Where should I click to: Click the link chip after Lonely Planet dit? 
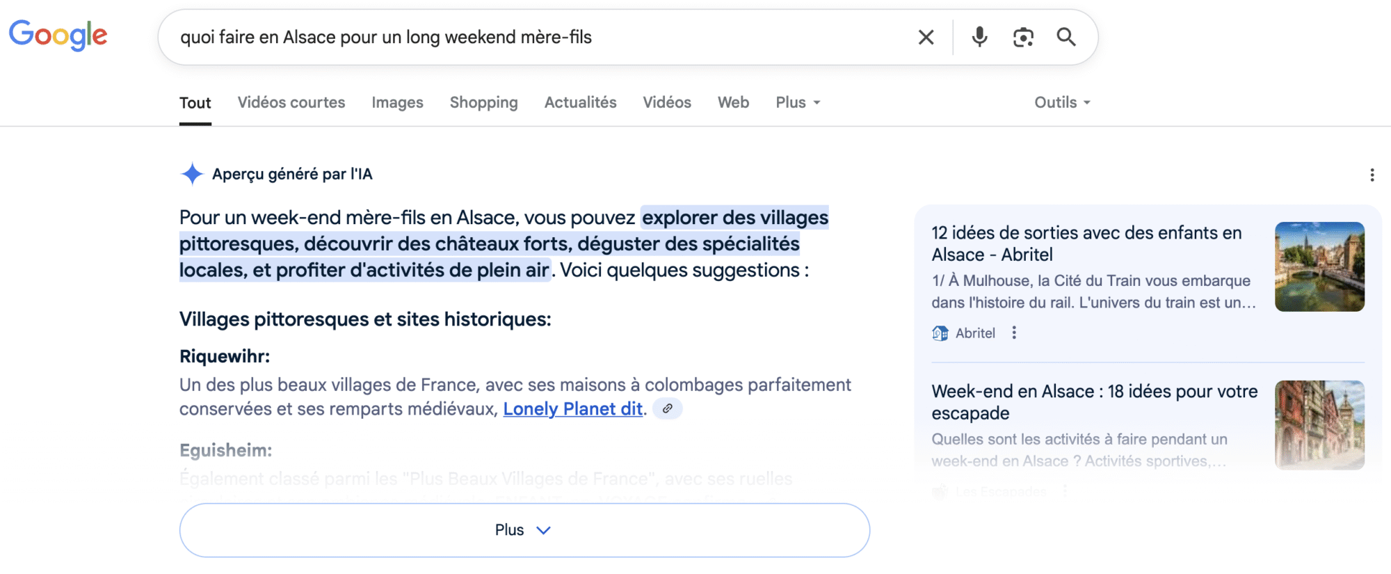pos(668,408)
